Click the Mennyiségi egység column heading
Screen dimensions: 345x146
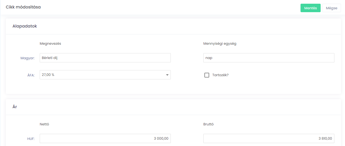(220, 44)
